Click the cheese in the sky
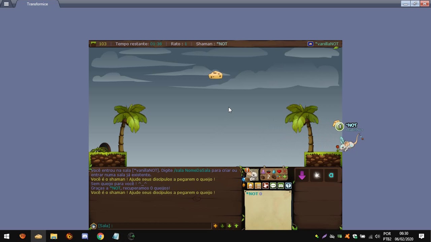 [215, 75]
